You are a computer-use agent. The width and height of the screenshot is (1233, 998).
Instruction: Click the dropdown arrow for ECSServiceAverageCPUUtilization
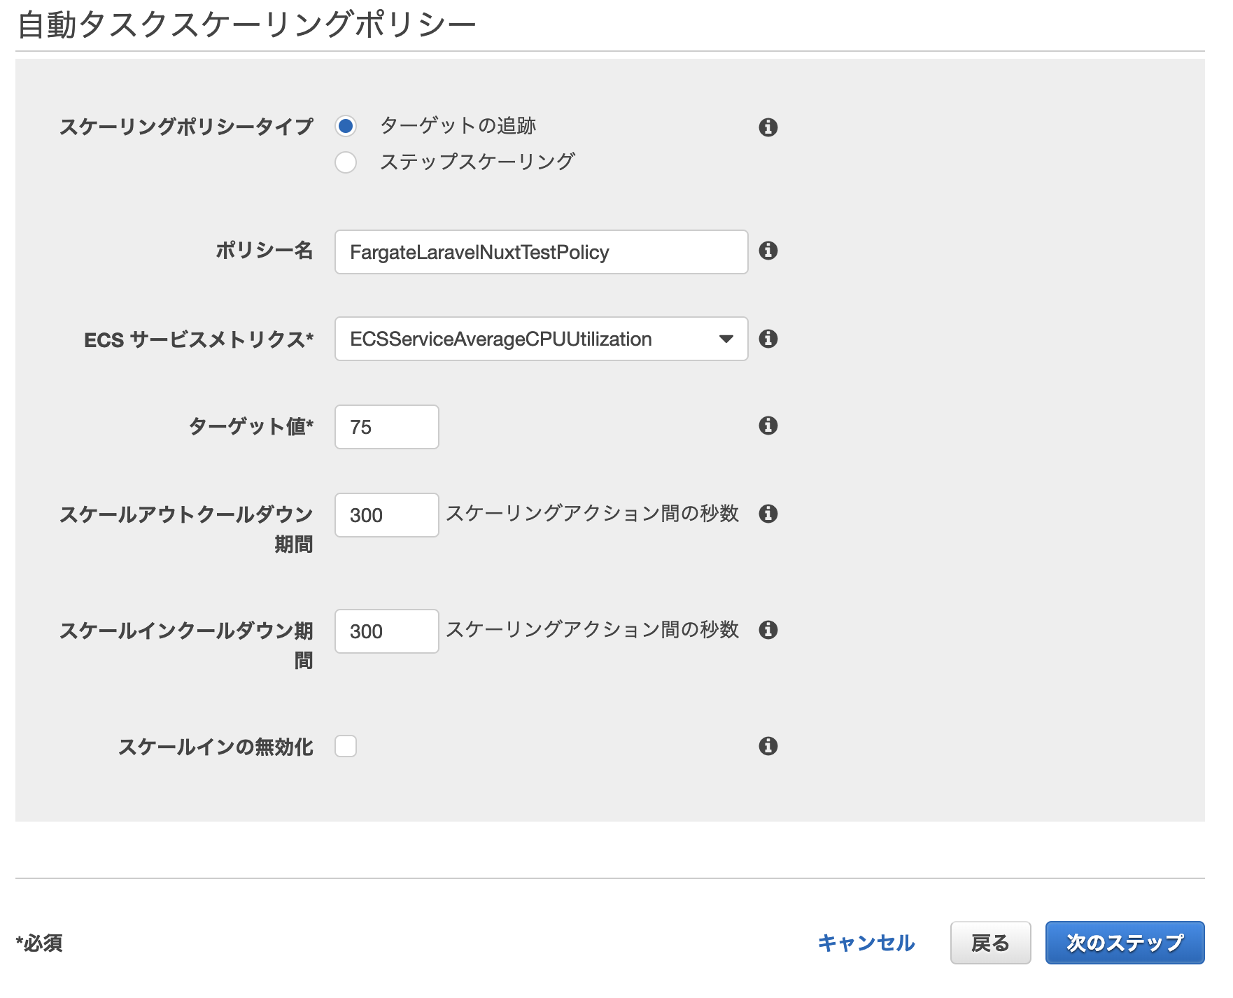[726, 339]
